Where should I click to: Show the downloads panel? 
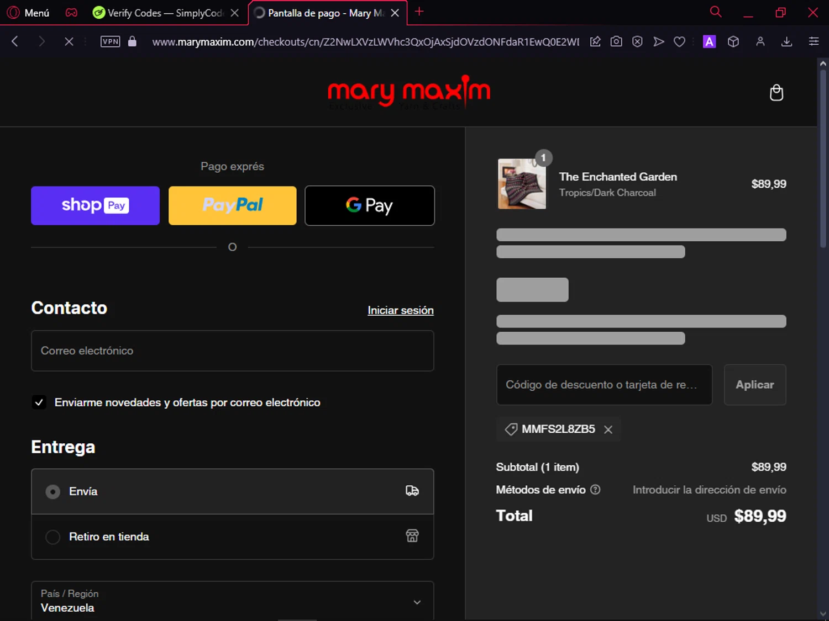pos(787,41)
